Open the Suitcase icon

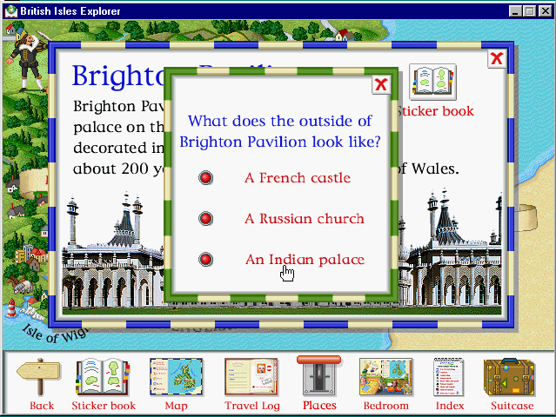point(510,377)
